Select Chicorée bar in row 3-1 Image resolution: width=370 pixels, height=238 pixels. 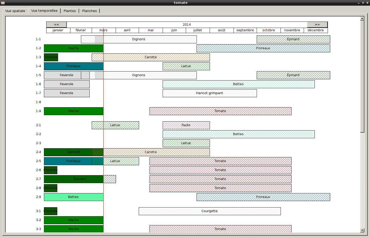coord(51,211)
